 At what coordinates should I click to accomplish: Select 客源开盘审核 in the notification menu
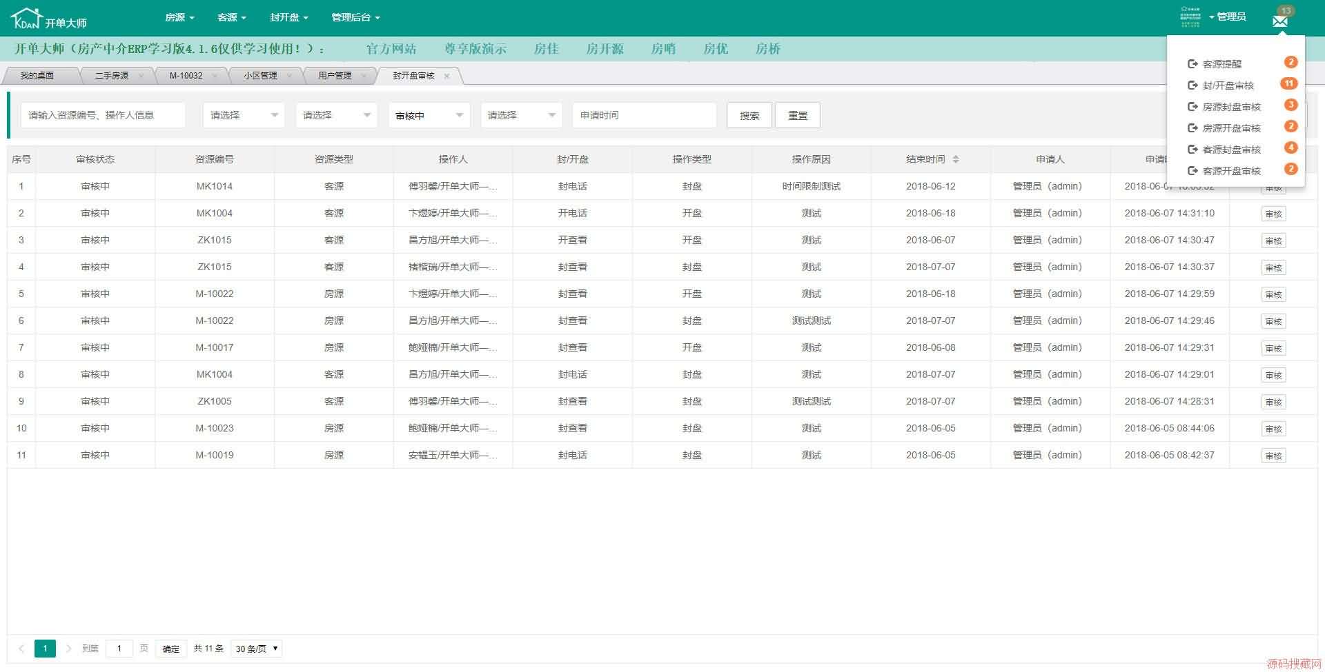pyautogui.click(x=1232, y=171)
